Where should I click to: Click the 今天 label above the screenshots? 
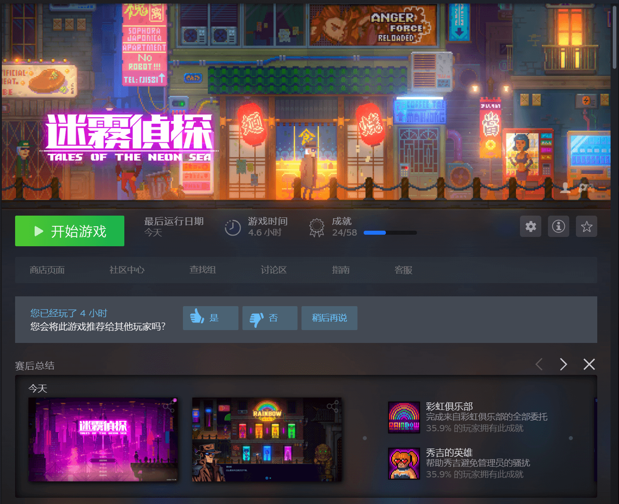pos(38,389)
